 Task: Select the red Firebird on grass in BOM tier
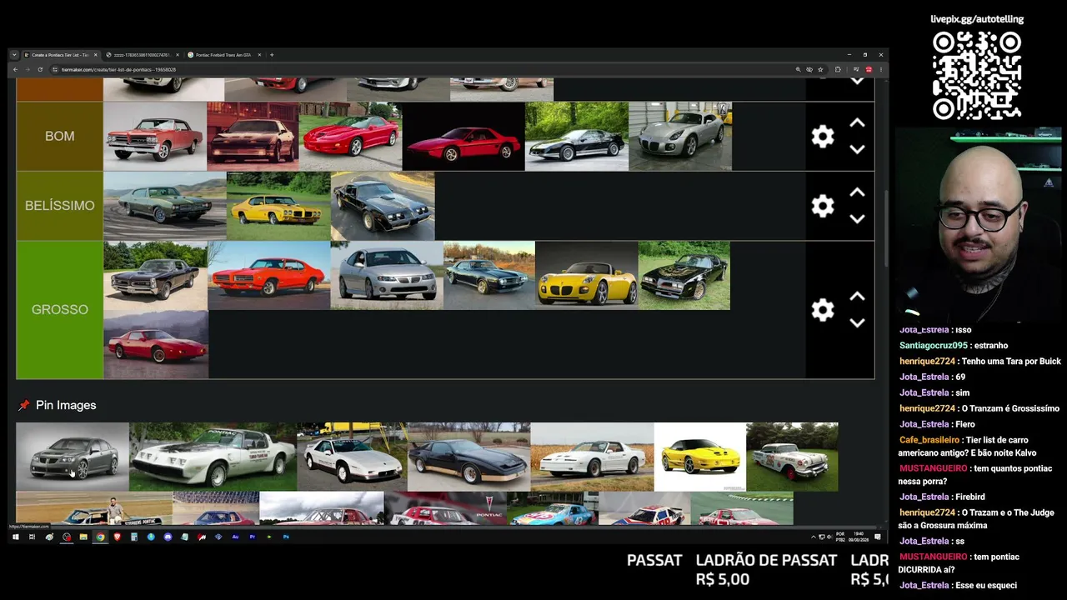tap(350, 136)
